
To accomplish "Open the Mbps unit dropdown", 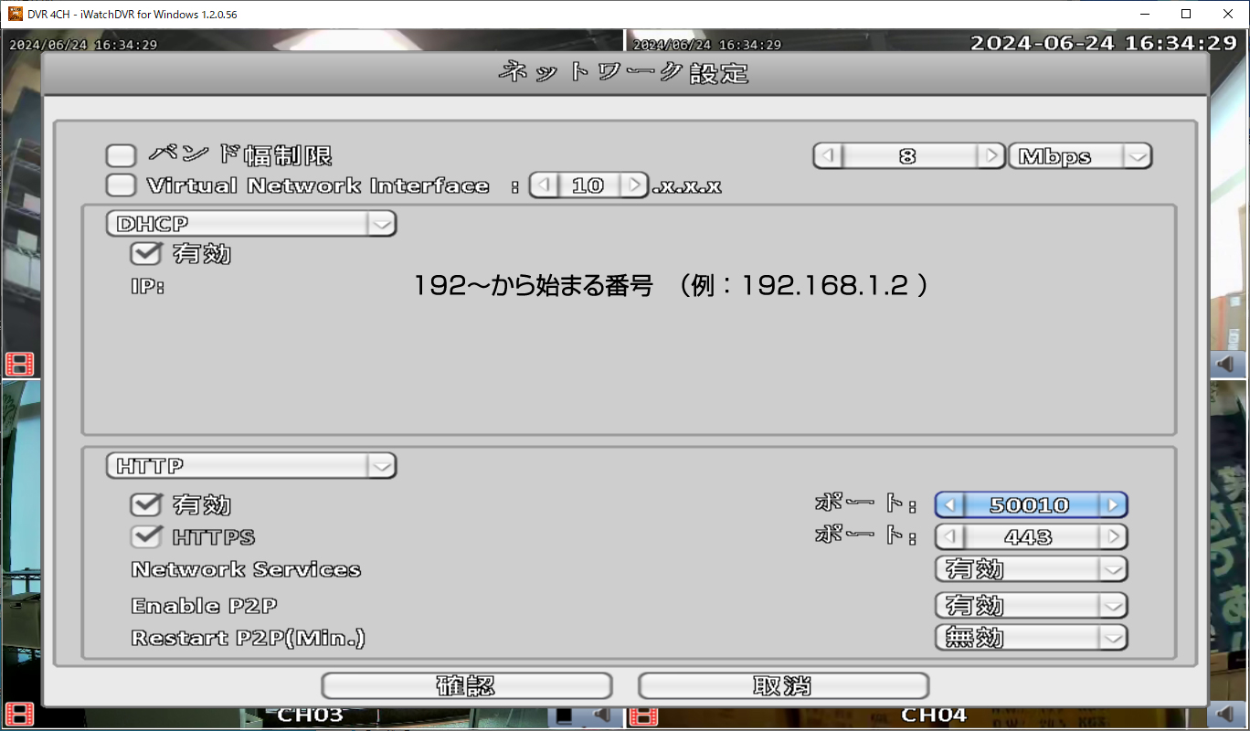I will point(1080,156).
